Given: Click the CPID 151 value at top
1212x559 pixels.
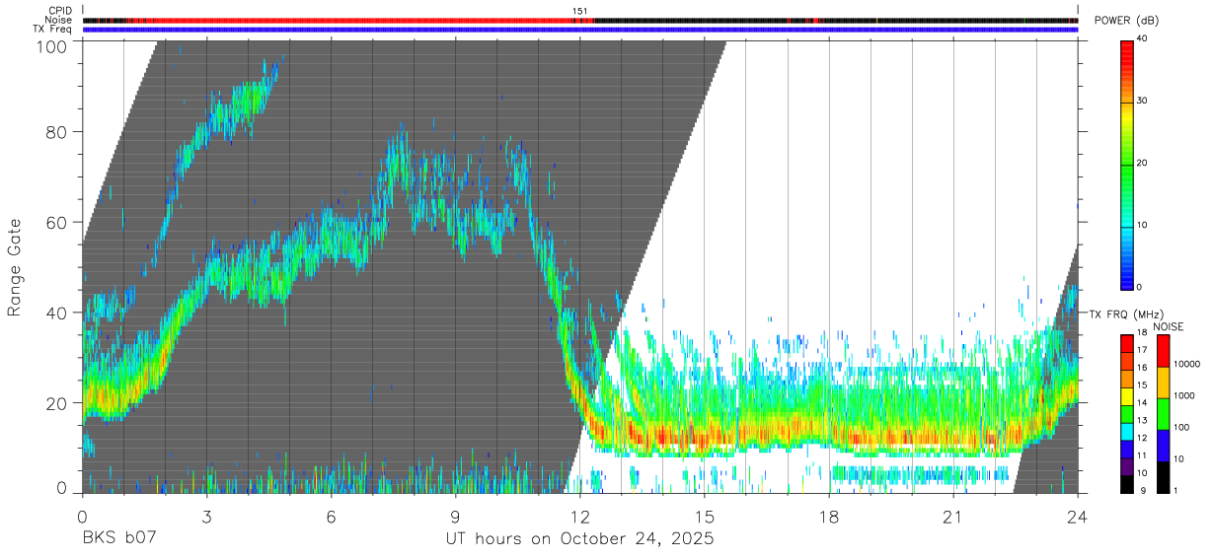Looking at the screenshot, I should (x=580, y=11).
